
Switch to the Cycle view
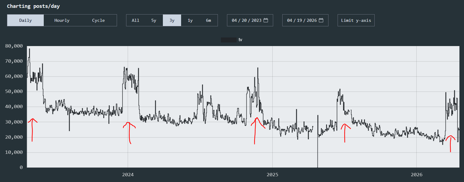coord(98,20)
